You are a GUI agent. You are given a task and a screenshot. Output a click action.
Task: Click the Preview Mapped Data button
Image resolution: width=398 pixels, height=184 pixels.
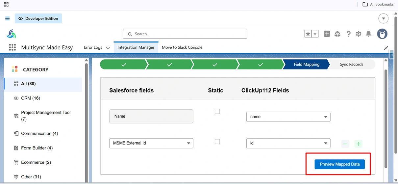point(340,164)
